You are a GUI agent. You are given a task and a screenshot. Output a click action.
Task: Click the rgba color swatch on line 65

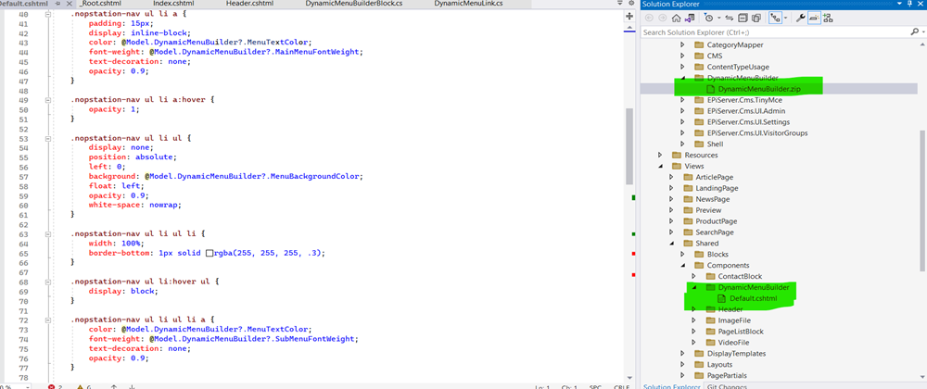(x=210, y=253)
